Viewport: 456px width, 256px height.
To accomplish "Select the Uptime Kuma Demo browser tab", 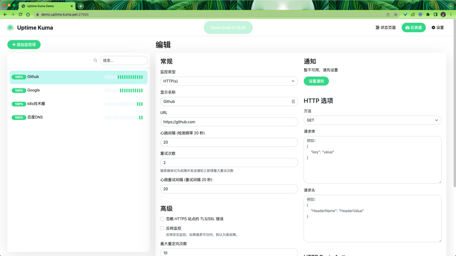I will tap(46, 6).
